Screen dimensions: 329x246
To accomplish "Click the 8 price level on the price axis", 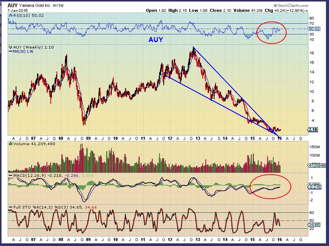I will 313,101.
